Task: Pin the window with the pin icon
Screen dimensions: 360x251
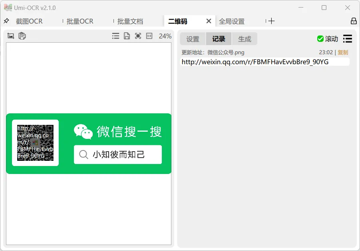Action: pos(6,21)
